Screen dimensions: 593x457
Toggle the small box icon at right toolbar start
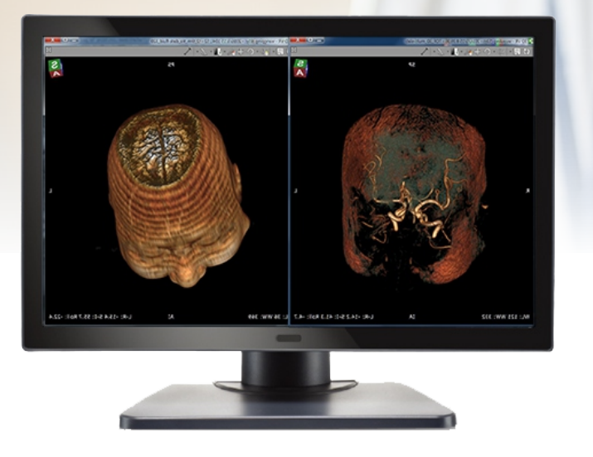coord(295,51)
